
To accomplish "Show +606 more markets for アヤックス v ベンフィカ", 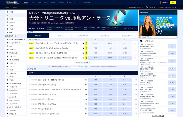I will coord(135,85).
